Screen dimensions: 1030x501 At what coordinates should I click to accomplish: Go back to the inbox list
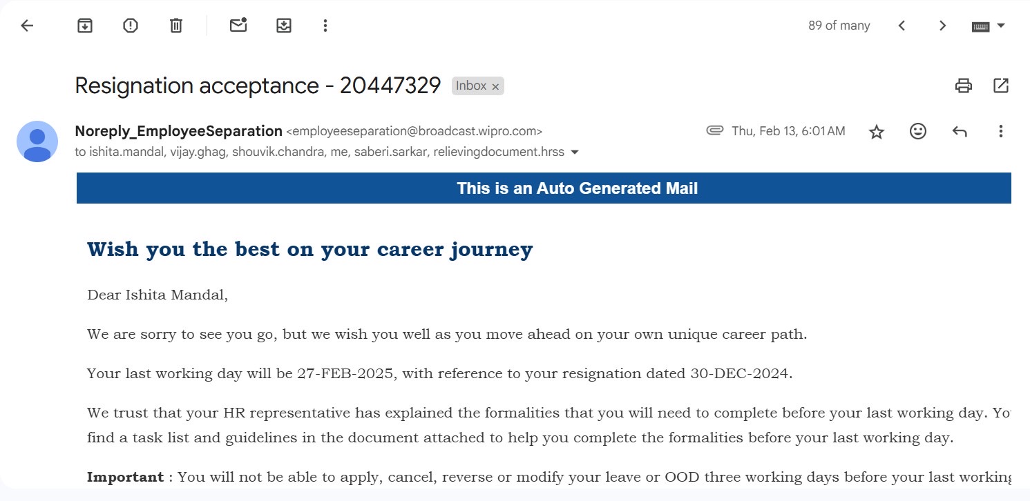pyautogui.click(x=27, y=26)
